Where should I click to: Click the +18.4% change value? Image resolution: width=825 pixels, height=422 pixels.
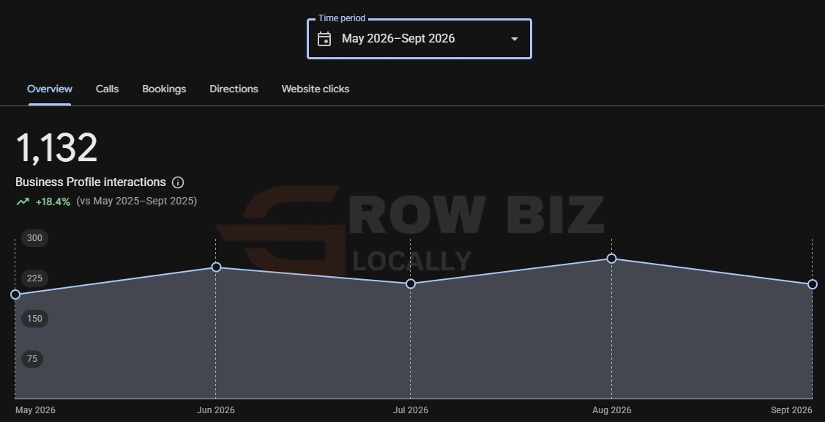coord(53,201)
